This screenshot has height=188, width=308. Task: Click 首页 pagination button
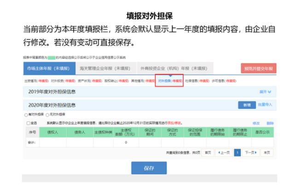coord(208,153)
